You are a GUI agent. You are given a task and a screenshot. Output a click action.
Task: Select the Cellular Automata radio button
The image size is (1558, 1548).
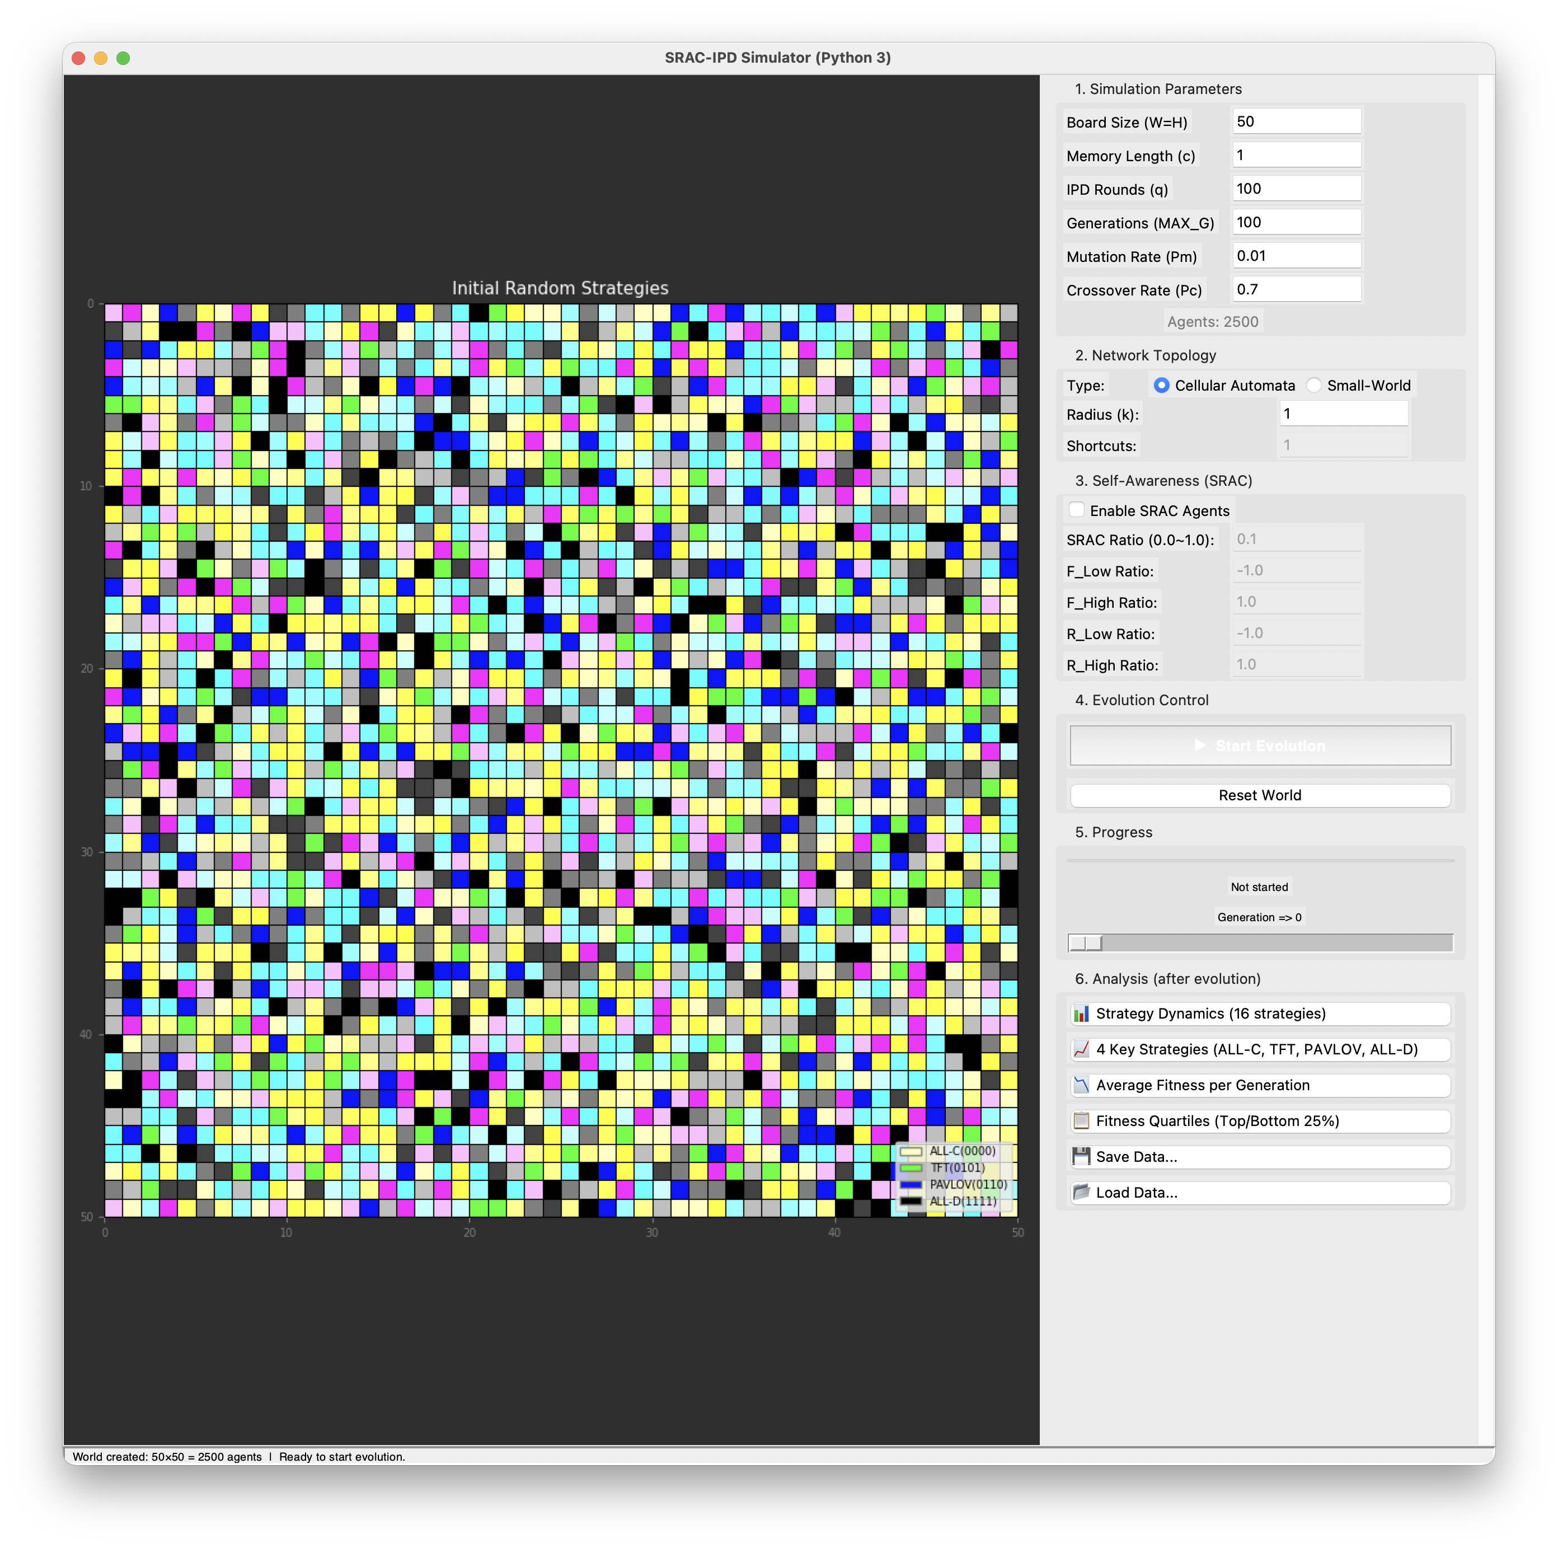pos(1161,386)
